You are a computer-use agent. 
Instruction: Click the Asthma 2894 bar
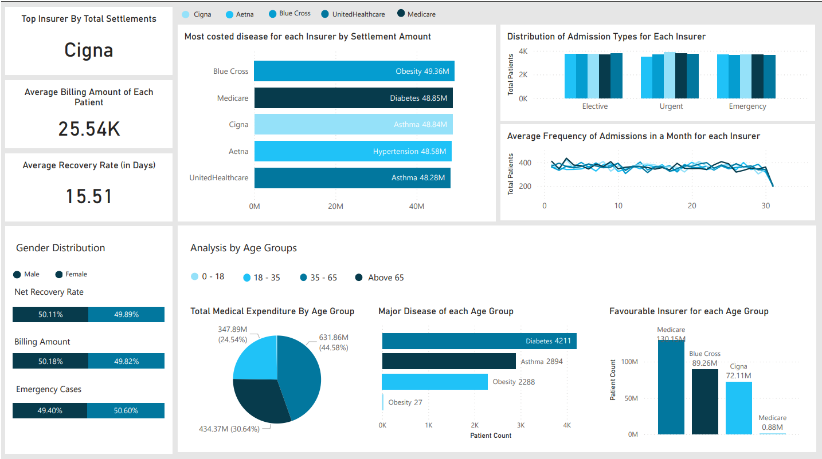point(449,361)
